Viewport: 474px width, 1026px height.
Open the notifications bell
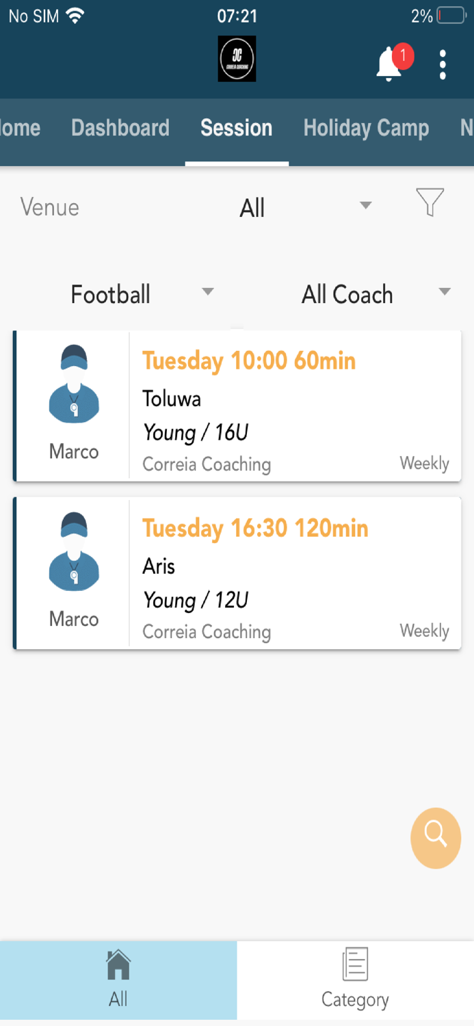(x=388, y=63)
